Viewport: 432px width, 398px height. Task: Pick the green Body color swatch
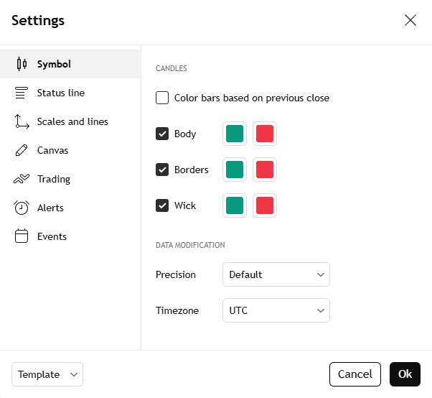click(235, 134)
